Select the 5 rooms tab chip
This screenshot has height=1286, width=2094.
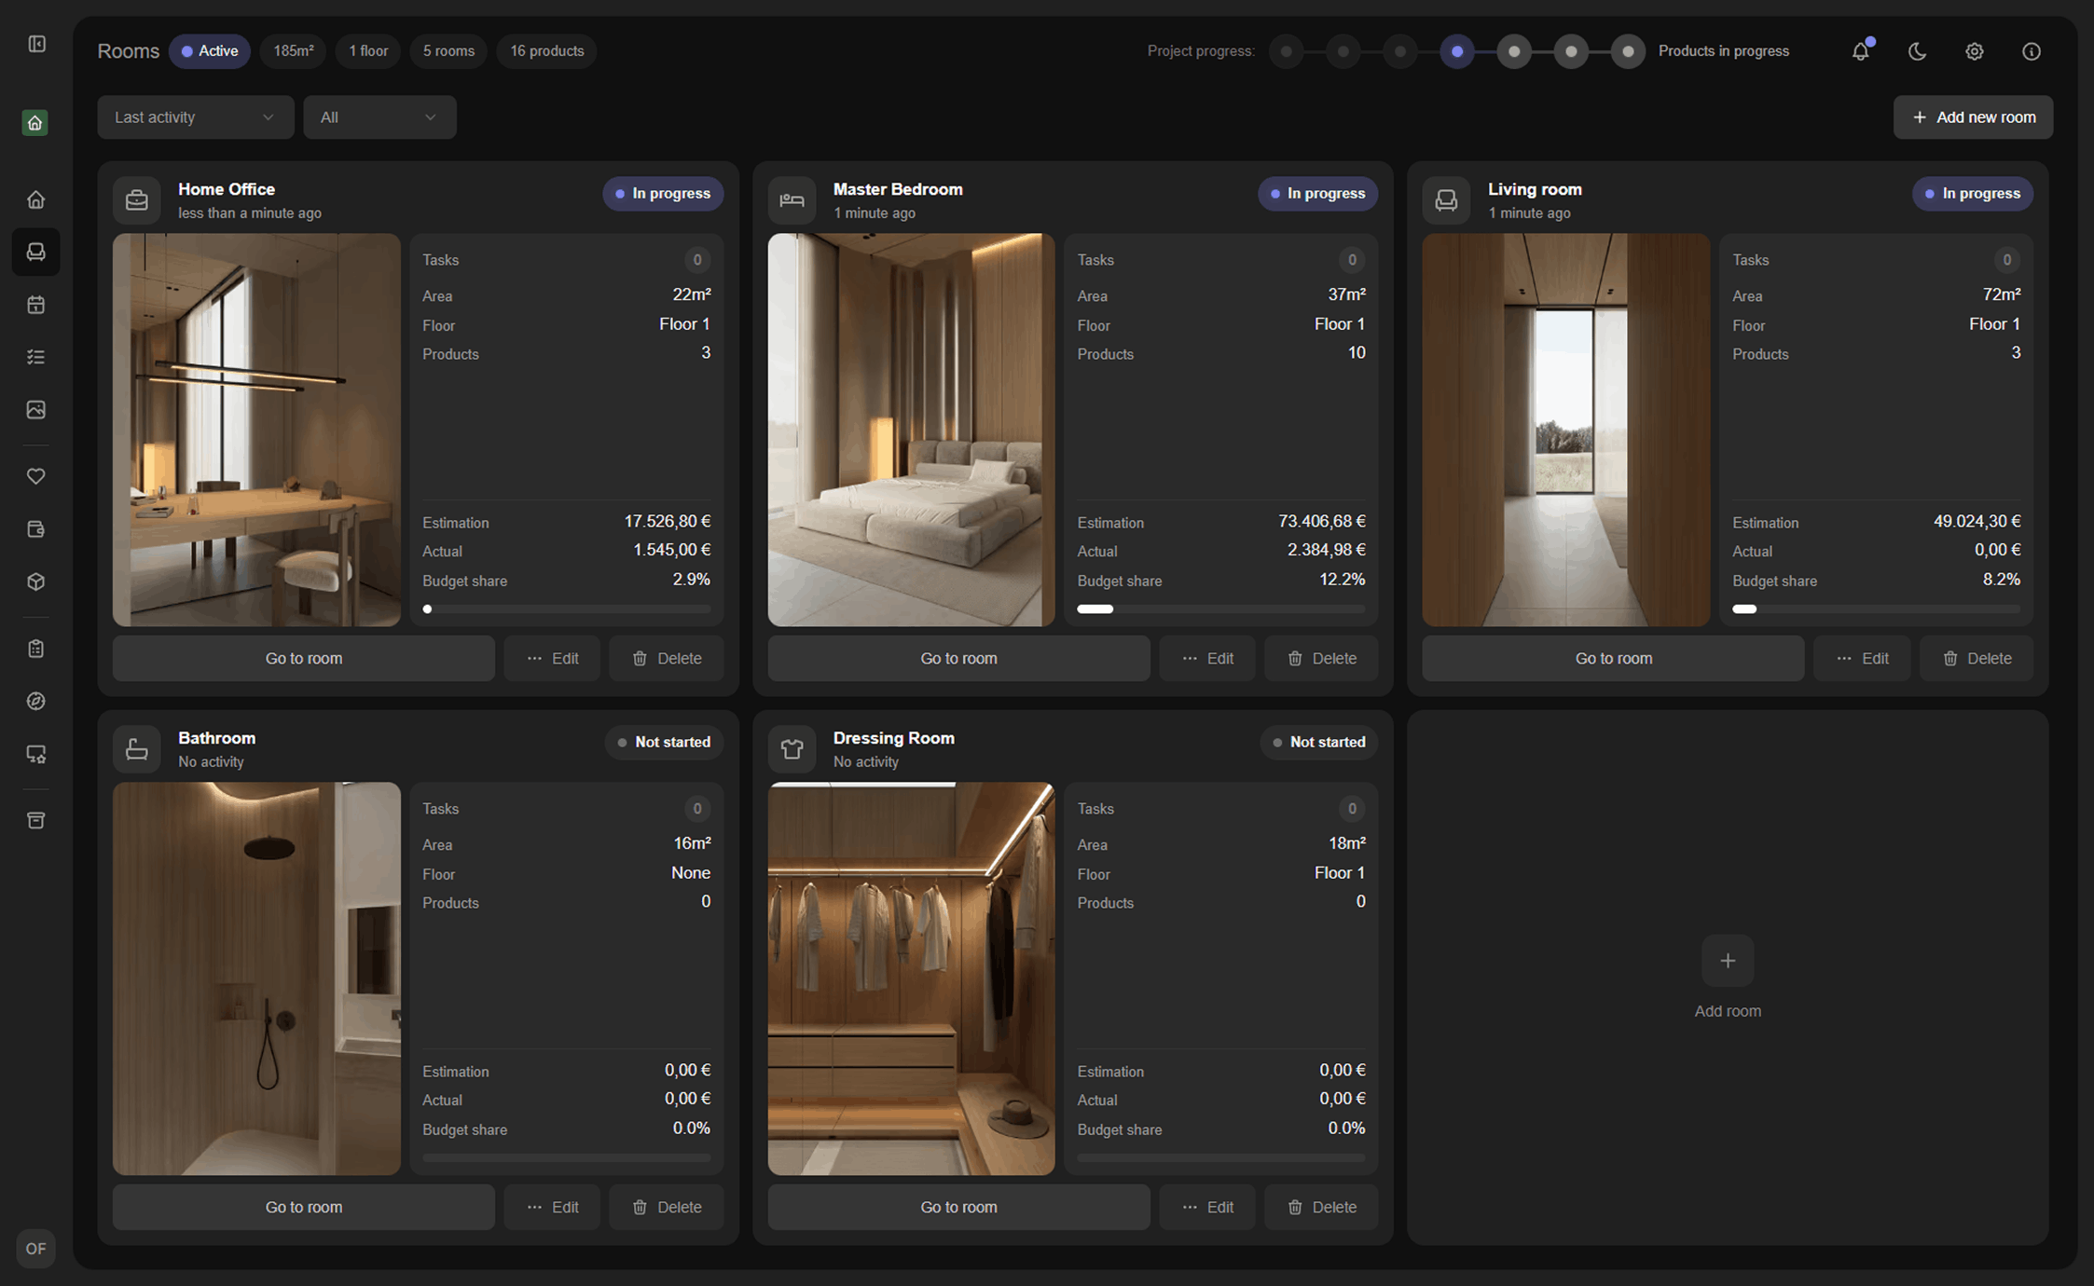pos(448,51)
